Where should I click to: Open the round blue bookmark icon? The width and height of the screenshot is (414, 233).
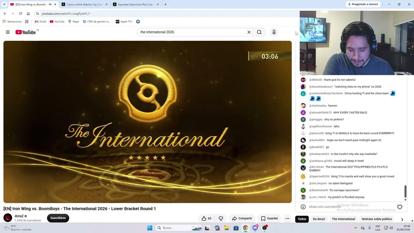tap(138, 22)
